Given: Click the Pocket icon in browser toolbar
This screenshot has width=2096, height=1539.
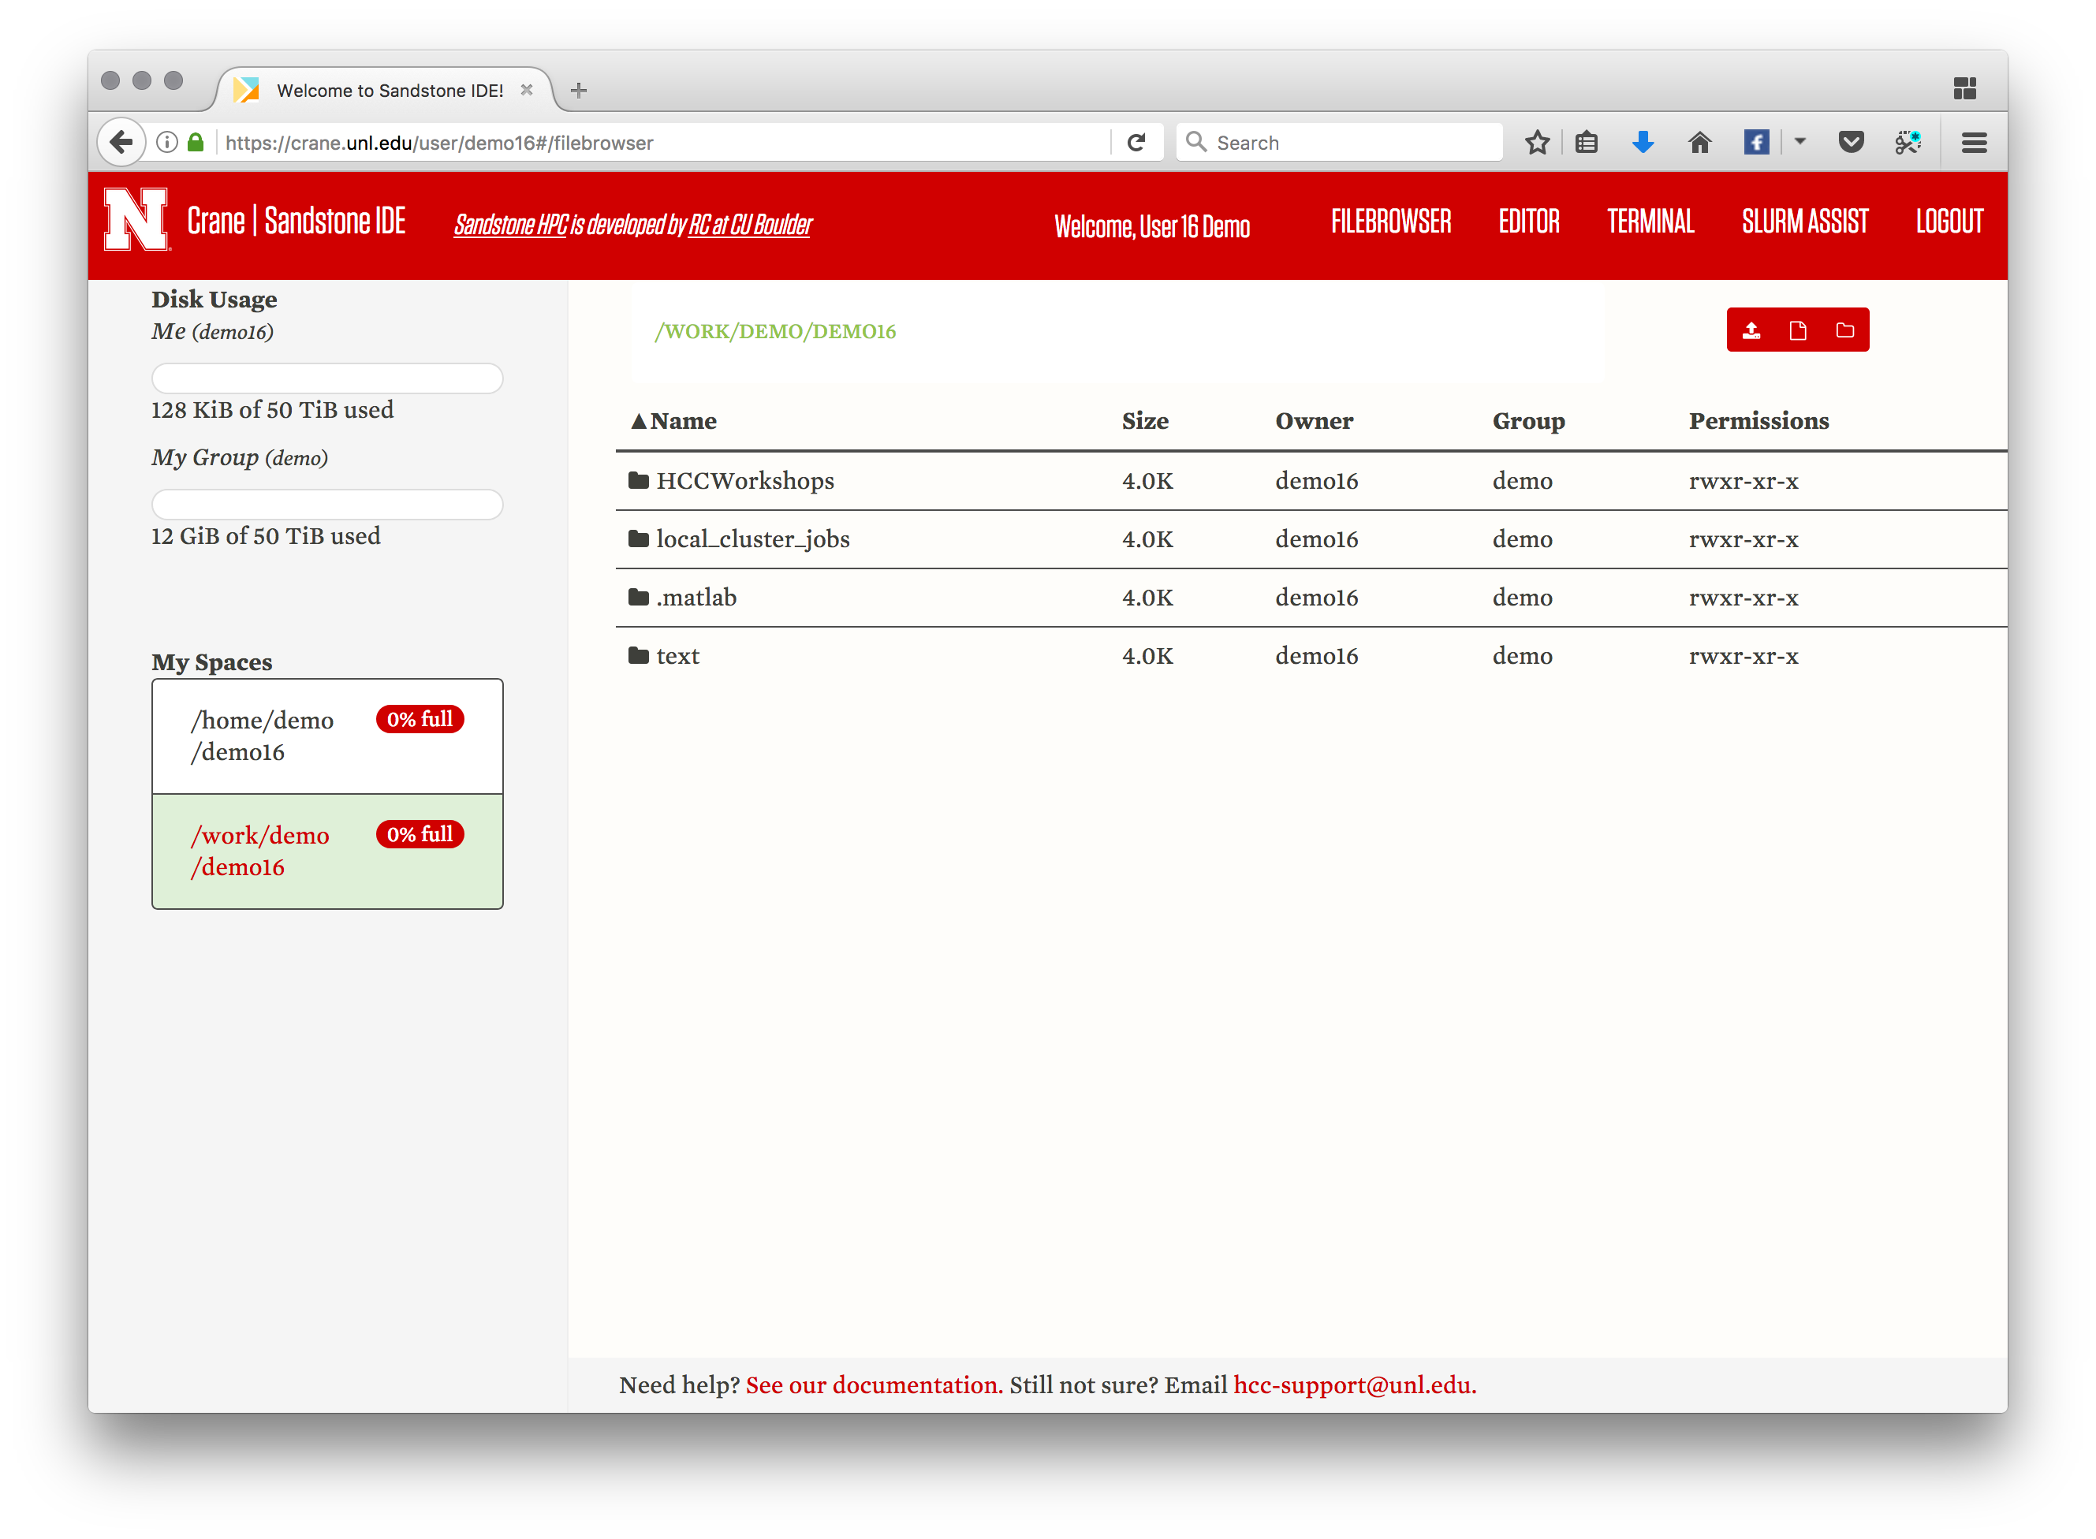Looking at the screenshot, I should pyautogui.click(x=1850, y=143).
